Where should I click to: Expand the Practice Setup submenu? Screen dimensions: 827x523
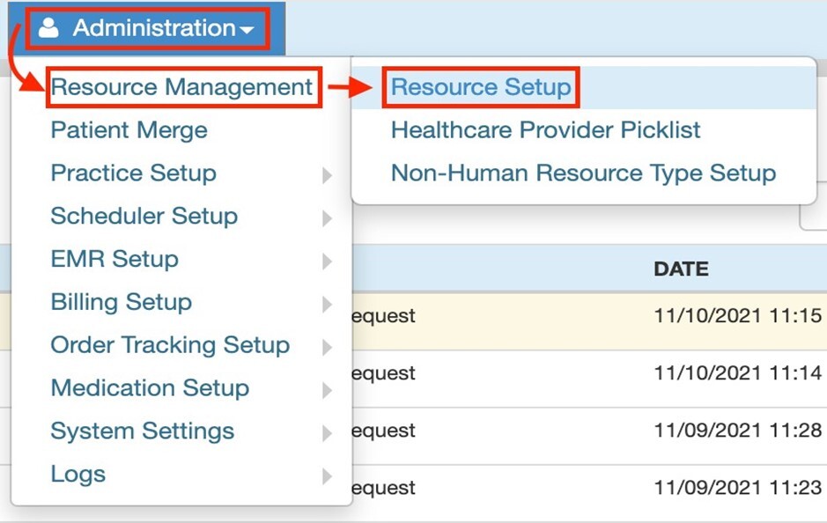[133, 173]
